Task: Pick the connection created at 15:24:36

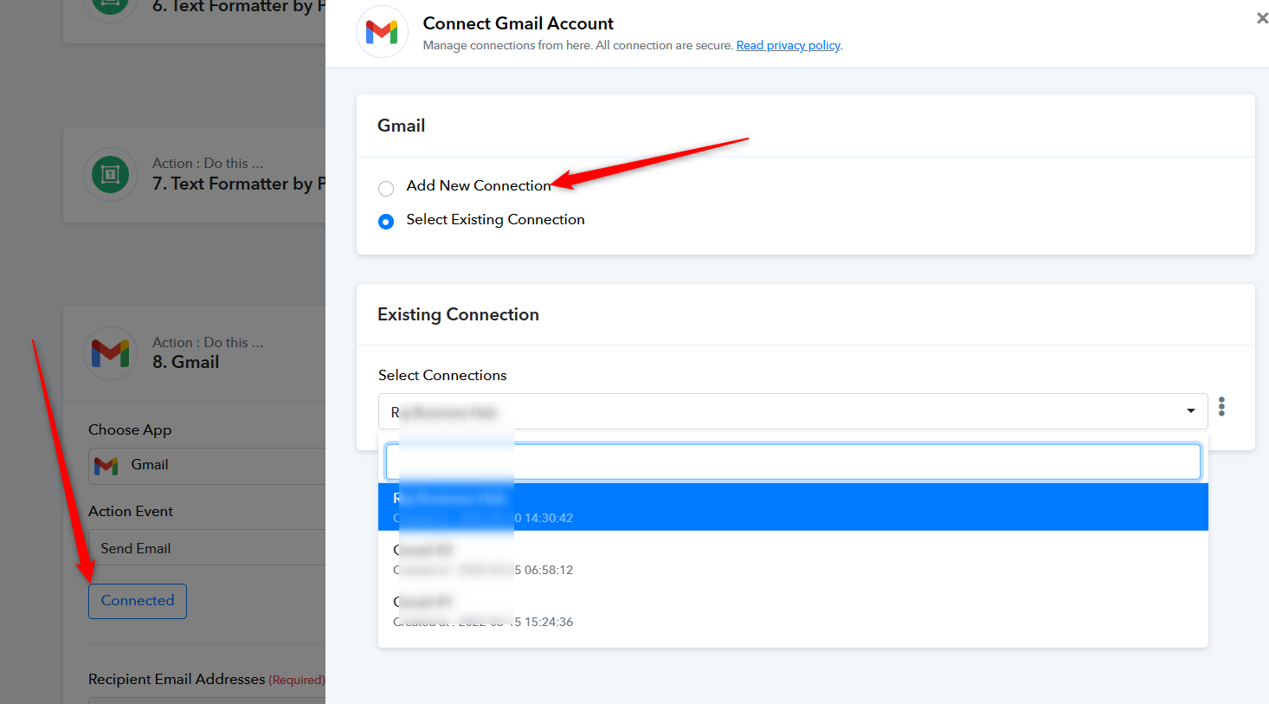Action: [x=793, y=611]
